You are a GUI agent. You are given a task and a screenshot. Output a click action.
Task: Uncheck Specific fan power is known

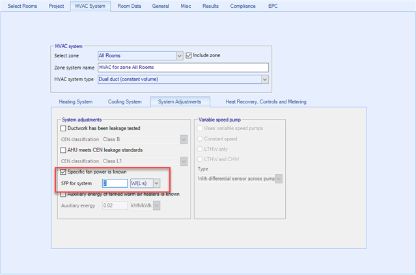tap(63, 172)
